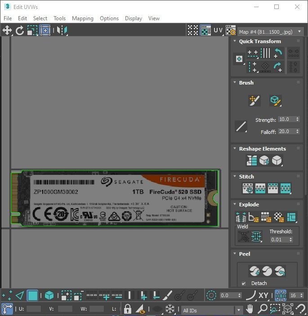Activate the Freeform Mode tool
Image resolution: width=308 pixels, height=316 pixels.
(x=45, y=31)
